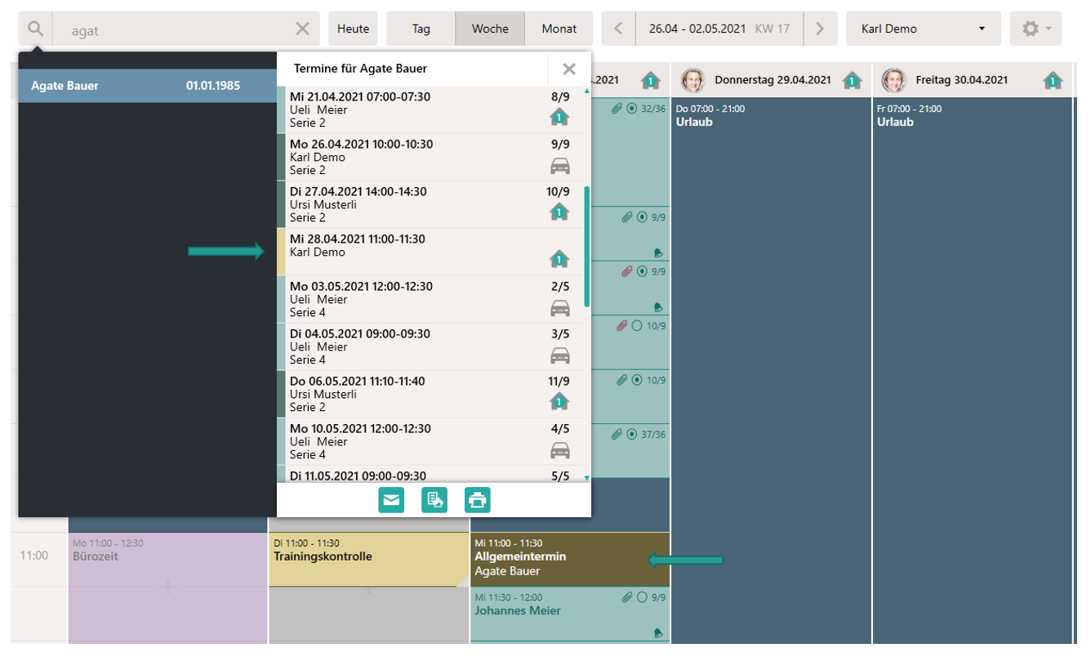Clear the search field with the X icon
The image size is (1091, 657).
coord(302,29)
